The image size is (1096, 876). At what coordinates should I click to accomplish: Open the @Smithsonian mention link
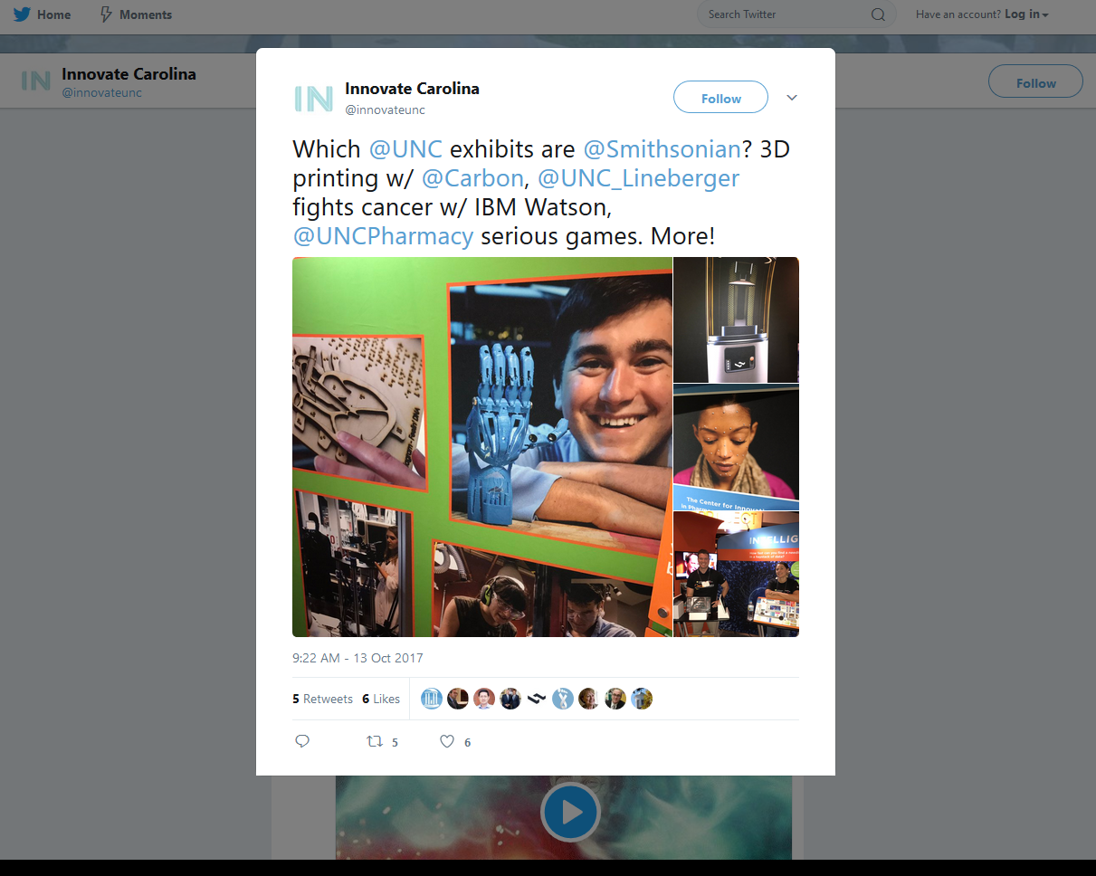662,149
